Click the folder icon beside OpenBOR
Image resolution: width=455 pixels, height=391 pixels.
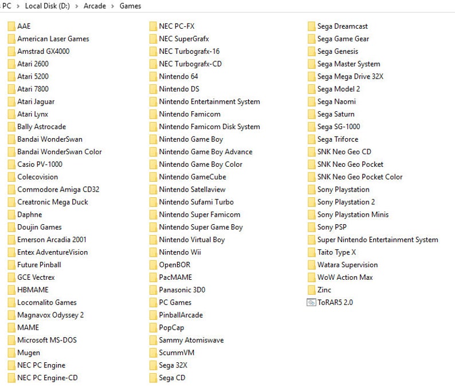(153, 265)
